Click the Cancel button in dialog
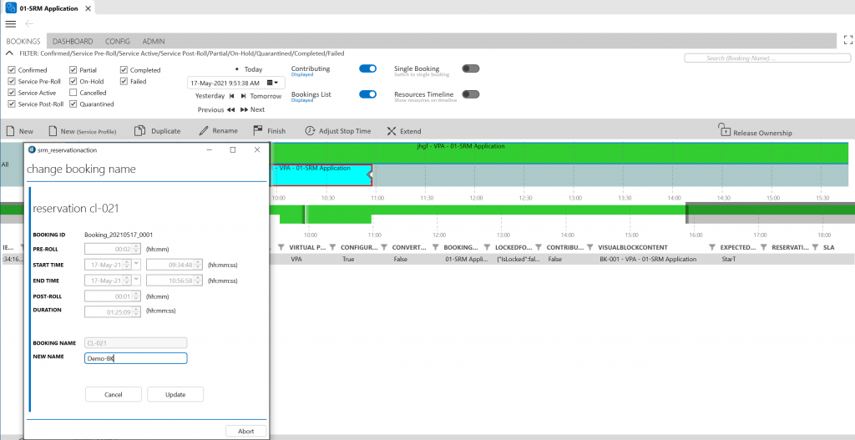Image resolution: width=855 pixels, height=440 pixels. (114, 394)
